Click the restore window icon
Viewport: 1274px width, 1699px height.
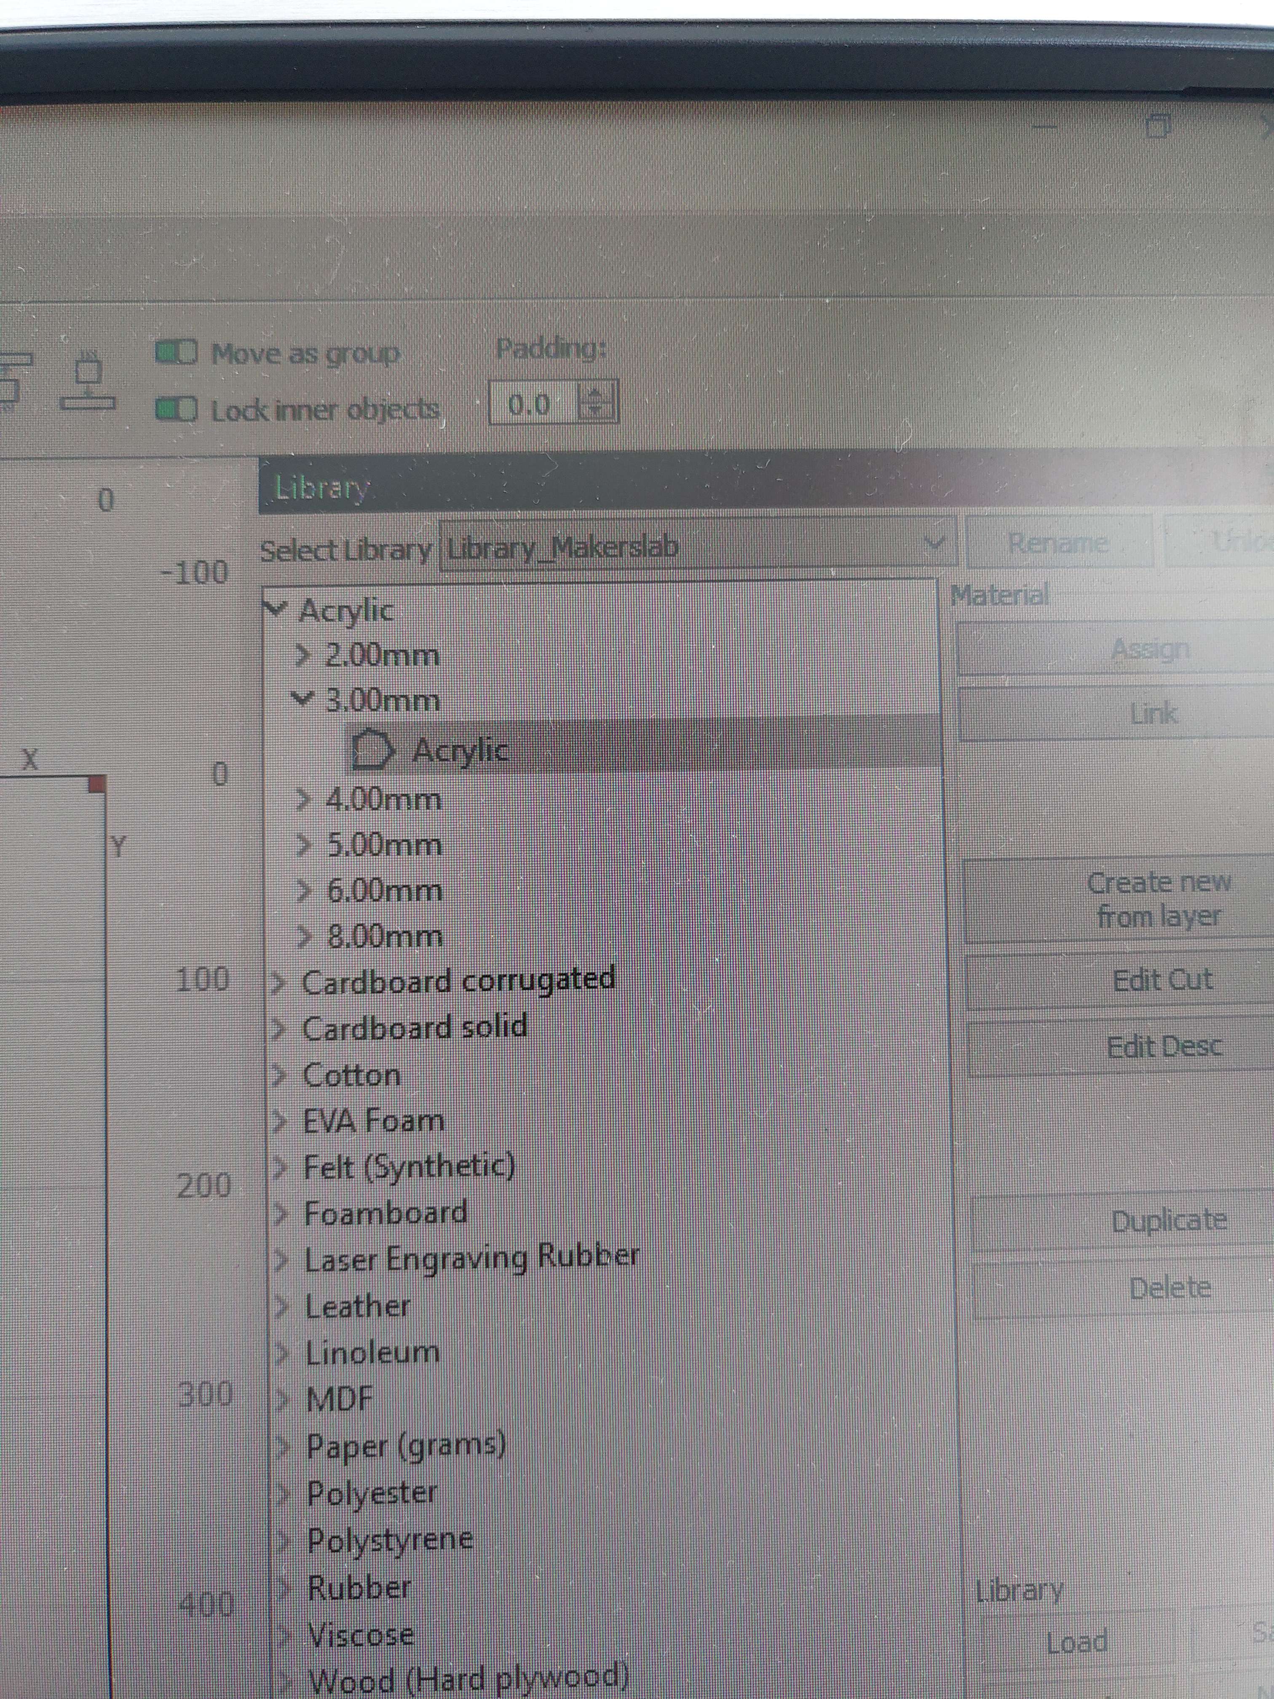(x=1157, y=125)
